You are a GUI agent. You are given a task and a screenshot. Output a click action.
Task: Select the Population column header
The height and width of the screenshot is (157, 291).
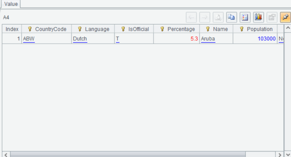pyautogui.click(x=255, y=29)
